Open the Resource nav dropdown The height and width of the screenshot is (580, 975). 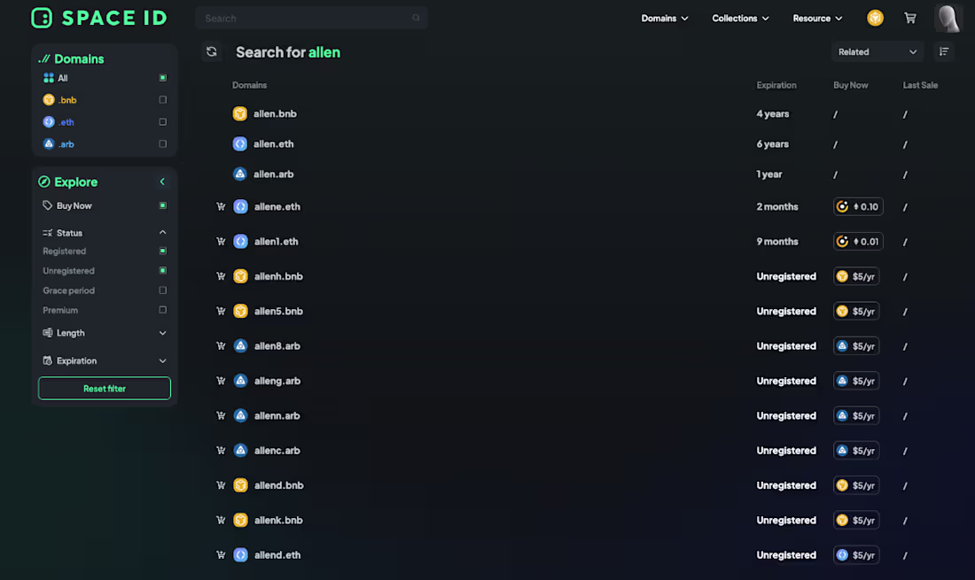[x=818, y=18]
